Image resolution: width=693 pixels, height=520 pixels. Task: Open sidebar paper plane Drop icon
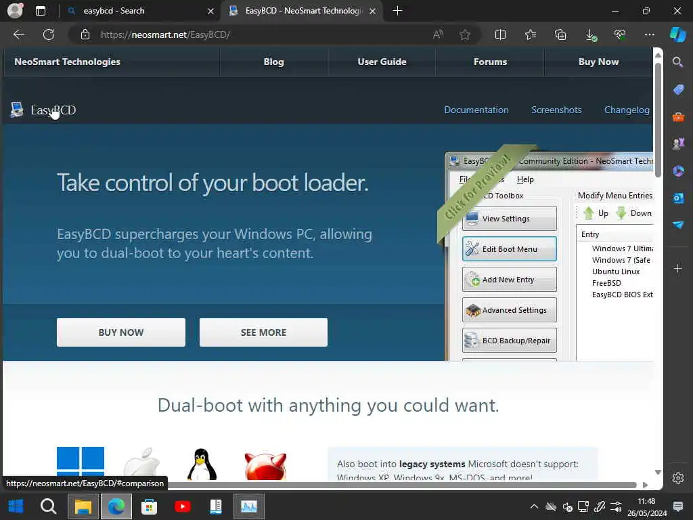pos(678,225)
